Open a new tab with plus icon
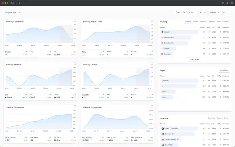The height and width of the screenshot is (147, 235). pos(227,3)
